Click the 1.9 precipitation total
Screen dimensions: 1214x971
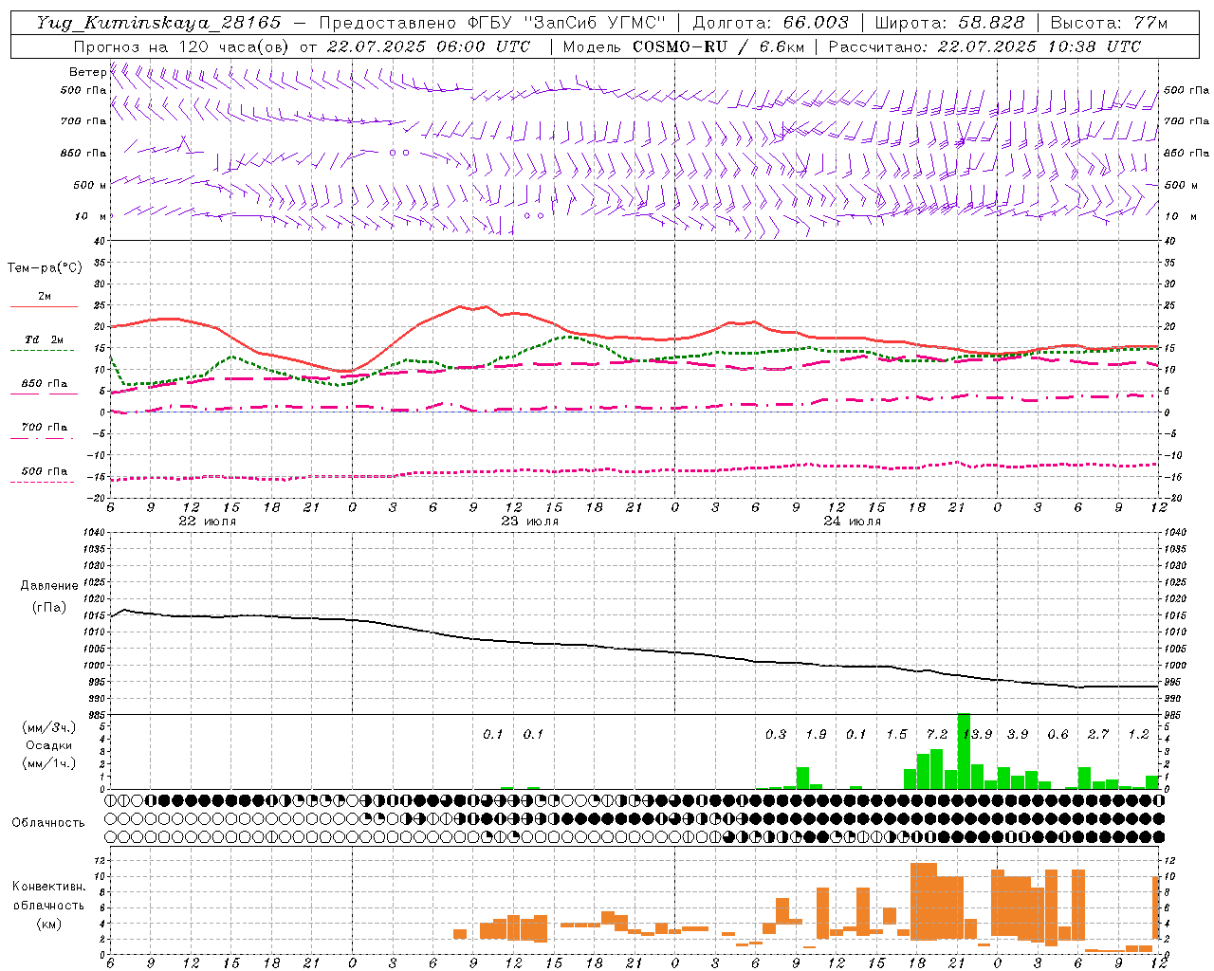click(816, 734)
